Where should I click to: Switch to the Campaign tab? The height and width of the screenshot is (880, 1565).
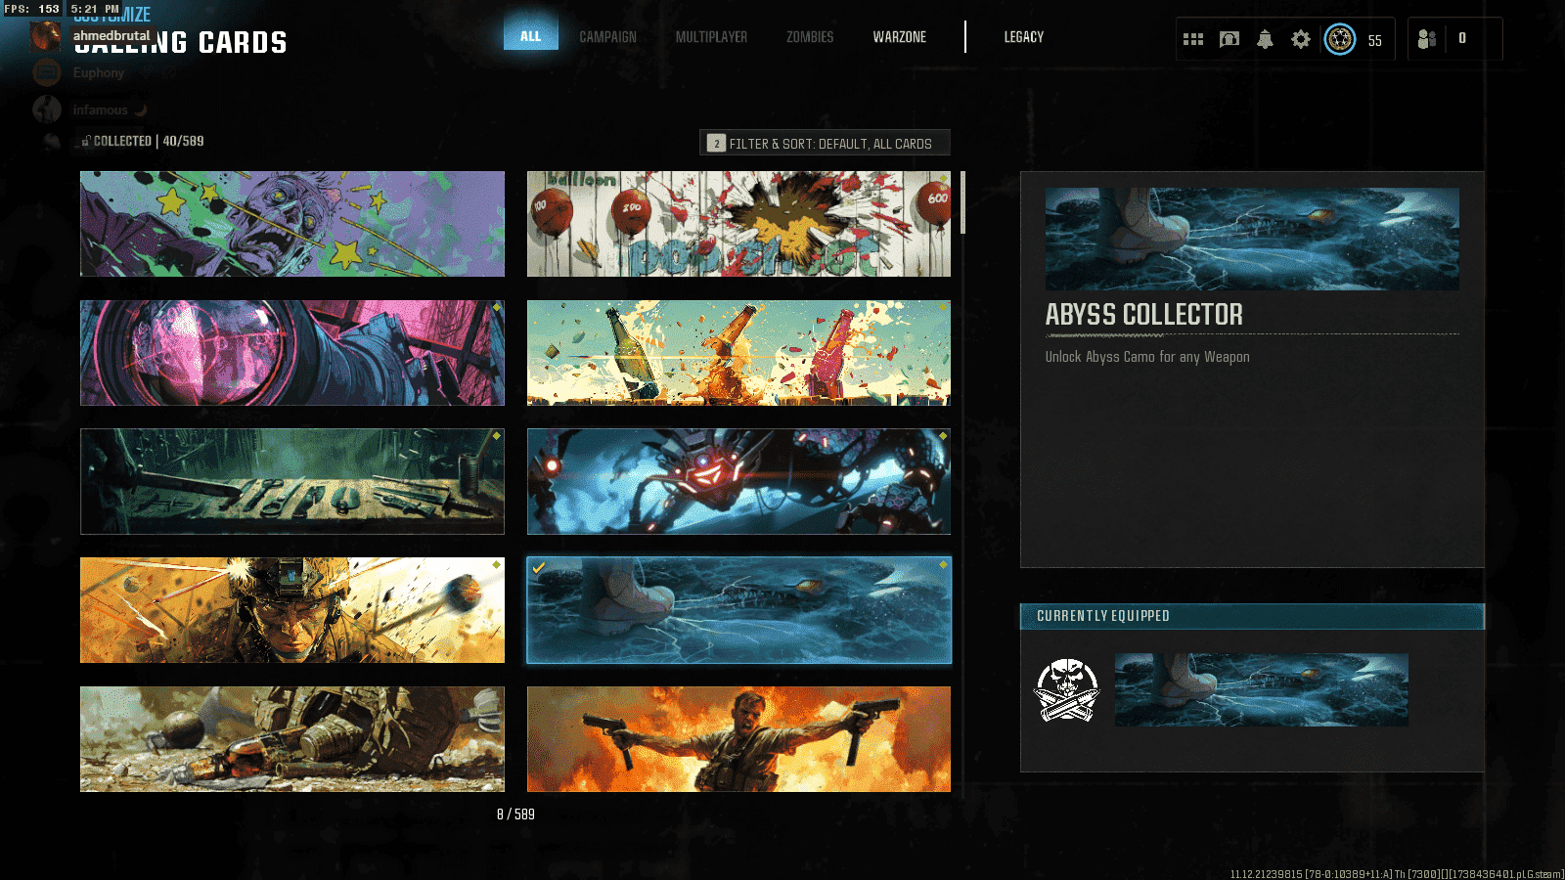tap(607, 37)
